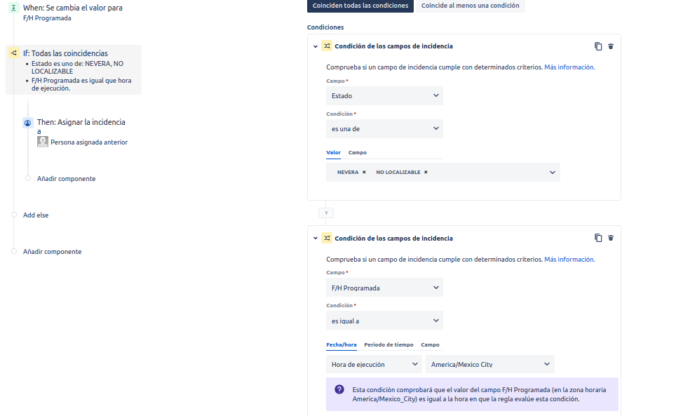676x416 pixels.
Task: Collapse the first condition block chevron
Action: coord(316,46)
